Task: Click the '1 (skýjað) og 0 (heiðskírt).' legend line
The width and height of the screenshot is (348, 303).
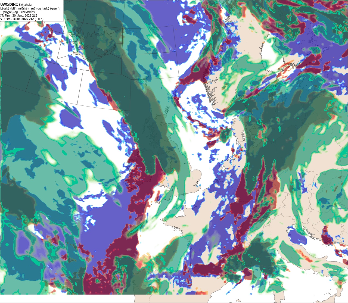Action: (18, 12)
